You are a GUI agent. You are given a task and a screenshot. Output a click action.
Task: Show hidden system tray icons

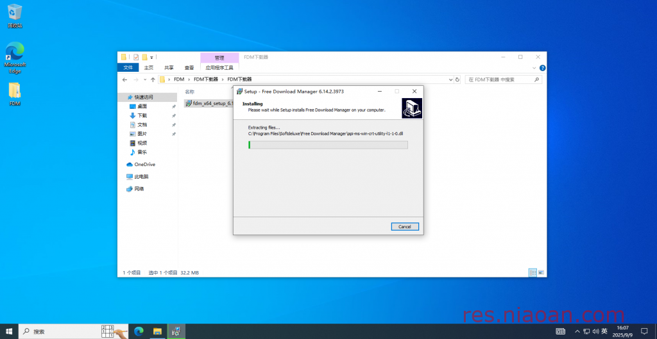(x=577, y=331)
